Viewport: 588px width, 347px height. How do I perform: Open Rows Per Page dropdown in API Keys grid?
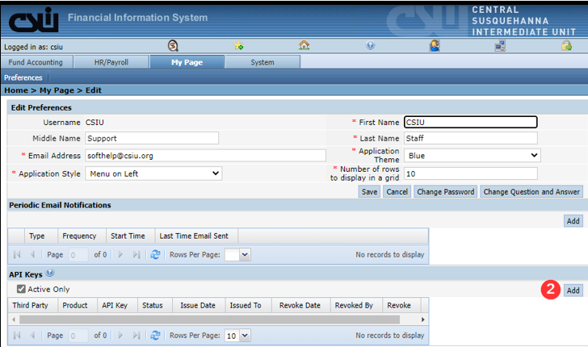click(x=237, y=335)
